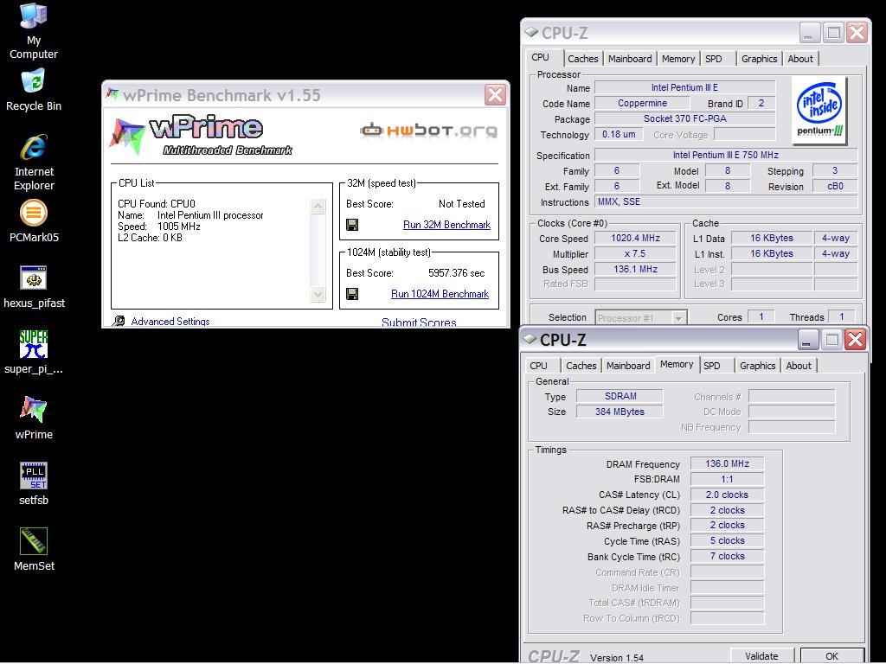The image size is (886, 664).
Task: Open Advanced Settings in wPrime
Action: (170, 322)
